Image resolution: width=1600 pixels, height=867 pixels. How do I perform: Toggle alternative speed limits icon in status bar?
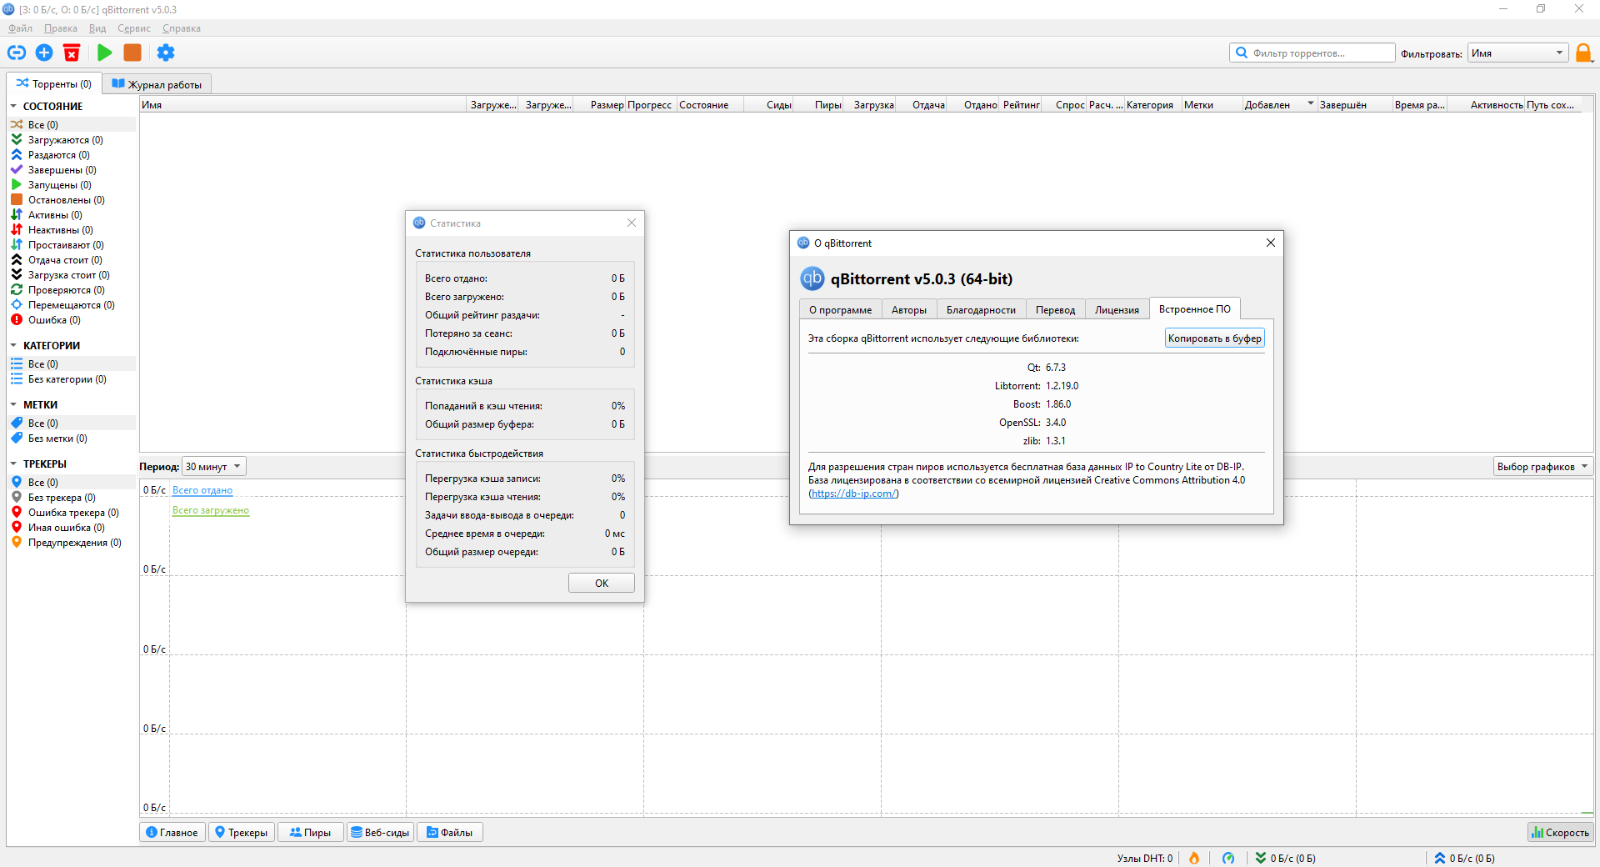(1228, 858)
